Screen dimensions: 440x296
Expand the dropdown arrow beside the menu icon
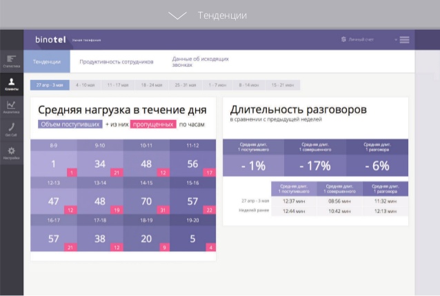point(396,40)
